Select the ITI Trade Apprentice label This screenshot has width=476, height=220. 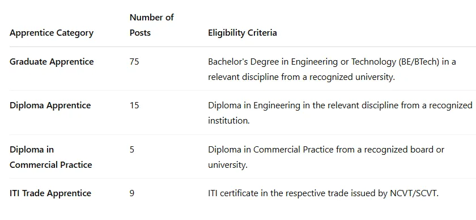50,193
